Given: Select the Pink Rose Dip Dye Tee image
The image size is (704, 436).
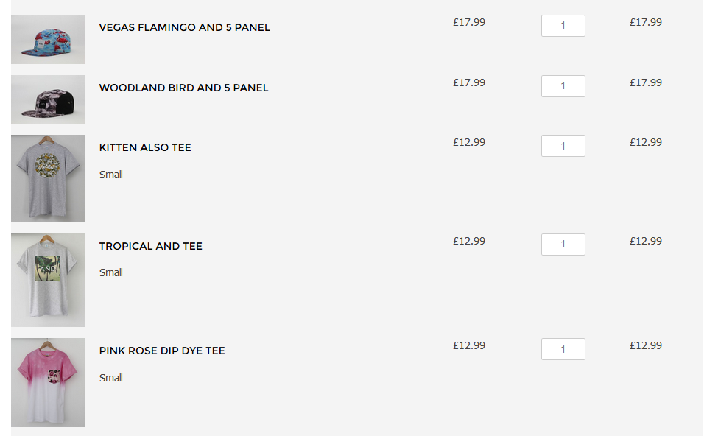Looking at the screenshot, I should click(48, 382).
